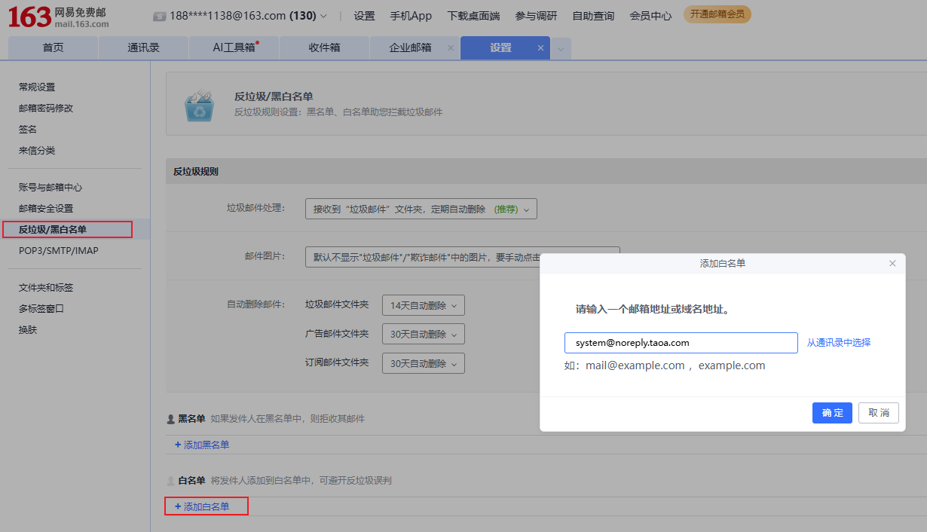Click the whitelist person icon
The width and height of the screenshot is (927, 532).
[x=170, y=481]
